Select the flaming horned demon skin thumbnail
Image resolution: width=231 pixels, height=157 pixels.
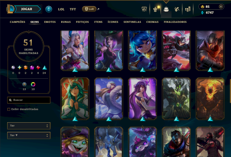[210, 99]
